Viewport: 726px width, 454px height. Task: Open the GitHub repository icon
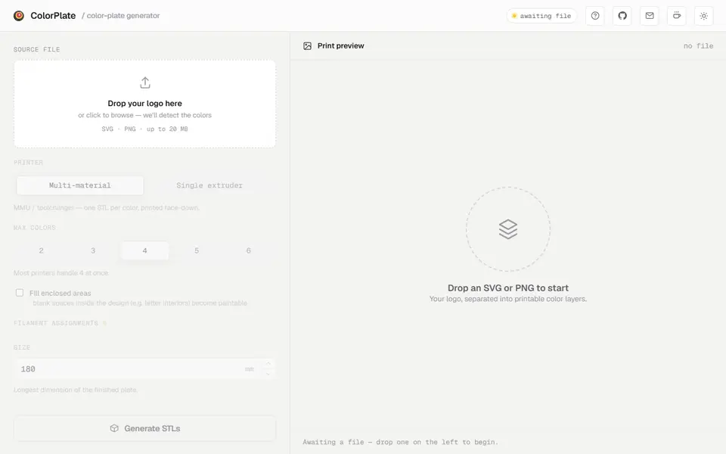pos(622,16)
